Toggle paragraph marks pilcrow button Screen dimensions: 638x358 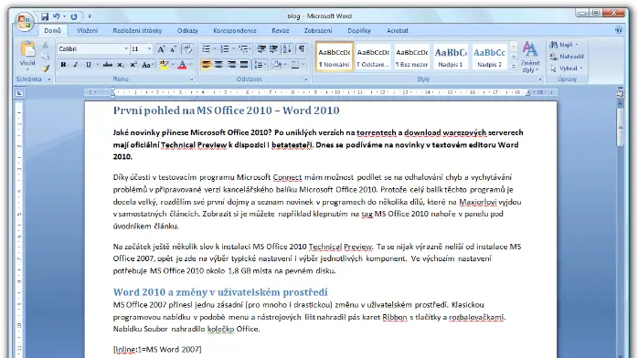point(302,49)
